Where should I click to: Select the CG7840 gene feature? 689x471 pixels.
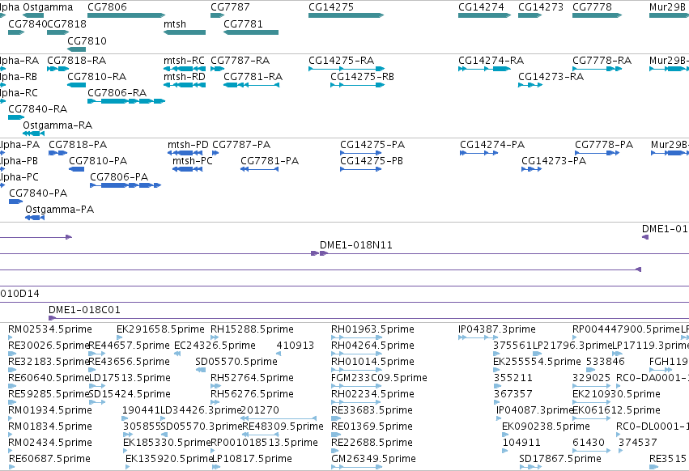(x=16, y=32)
